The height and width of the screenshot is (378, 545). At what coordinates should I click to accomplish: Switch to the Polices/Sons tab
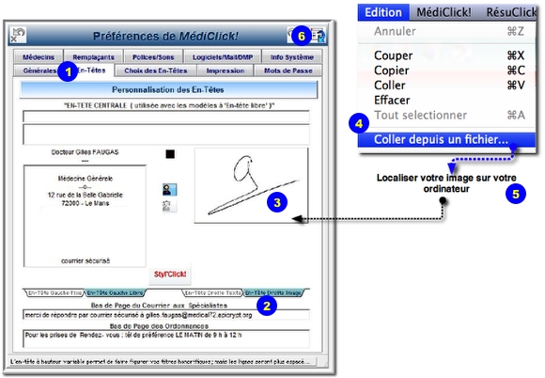(x=153, y=57)
